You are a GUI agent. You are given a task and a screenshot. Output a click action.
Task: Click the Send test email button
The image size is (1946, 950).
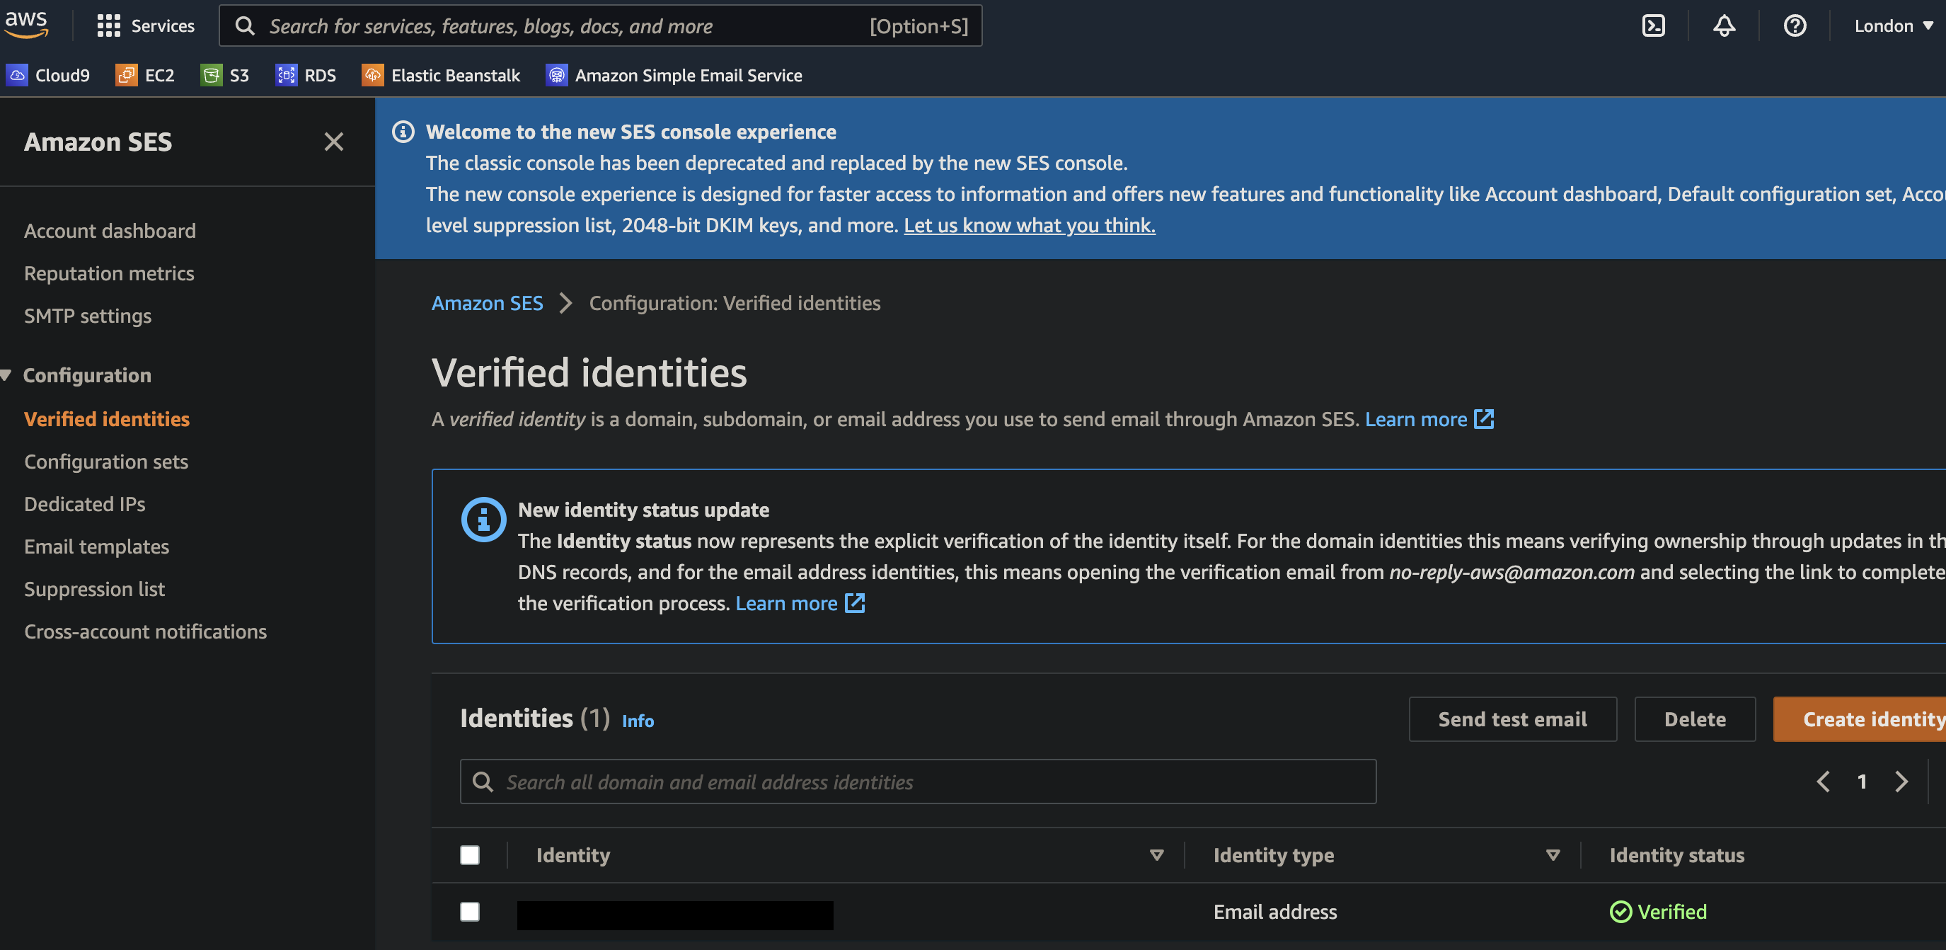point(1512,719)
